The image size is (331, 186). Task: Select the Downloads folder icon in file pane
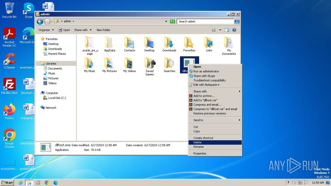coord(169,44)
